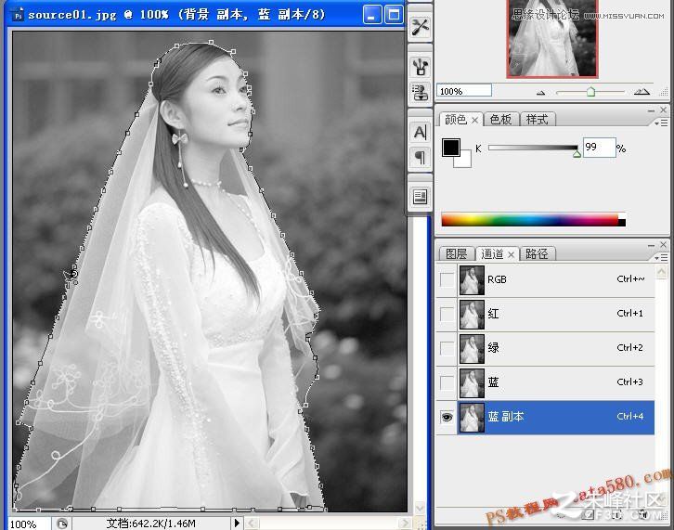This screenshot has width=674, height=530.
Task: Open the Brushes panel icon in dock
Action: pyautogui.click(x=420, y=66)
